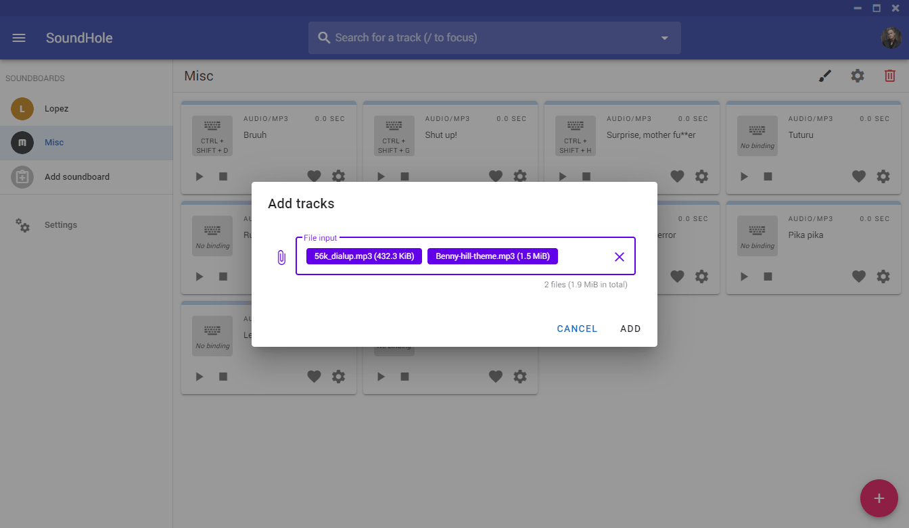This screenshot has width=909, height=528.
Task: Play the Bruuh track
Action: click(x=199, y=176)
